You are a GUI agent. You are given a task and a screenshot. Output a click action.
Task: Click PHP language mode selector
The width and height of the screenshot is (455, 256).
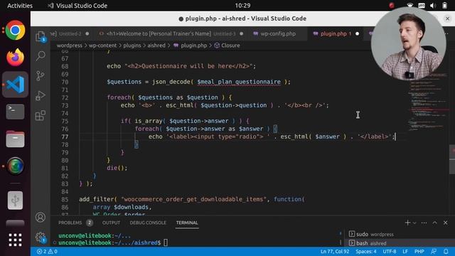click(x=419, y=251)
